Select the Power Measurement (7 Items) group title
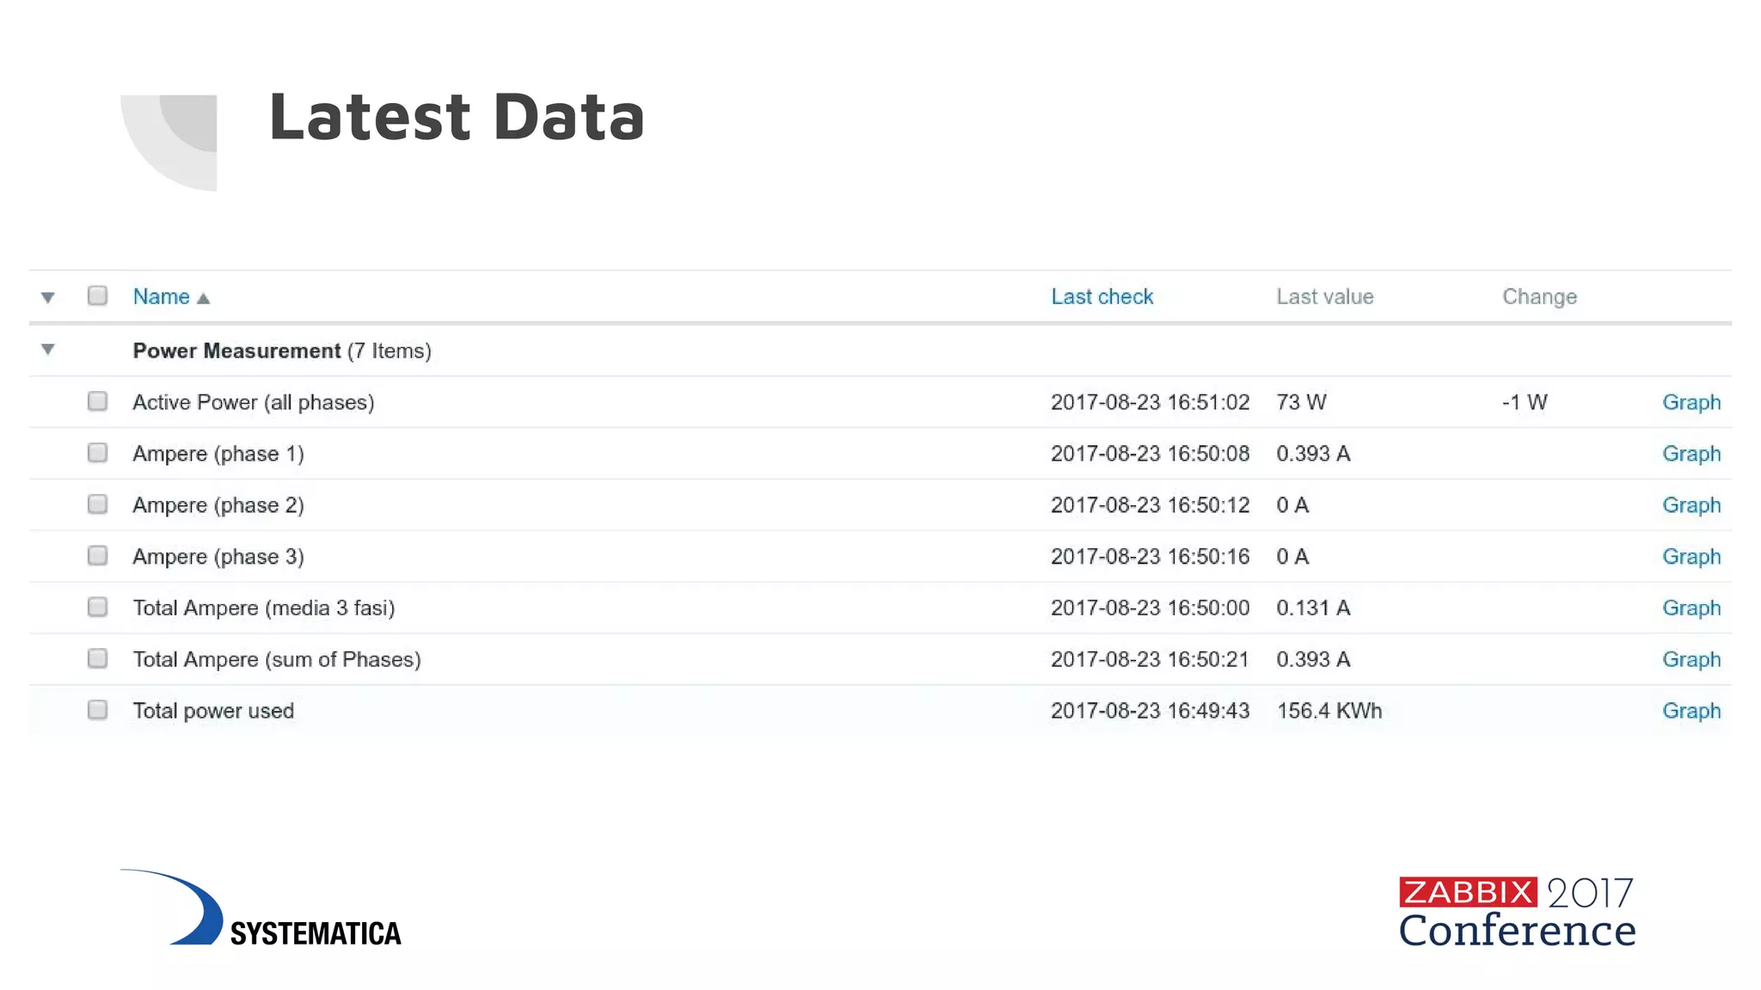Viewport: 1761px width, 990px height. coord(282,351)
